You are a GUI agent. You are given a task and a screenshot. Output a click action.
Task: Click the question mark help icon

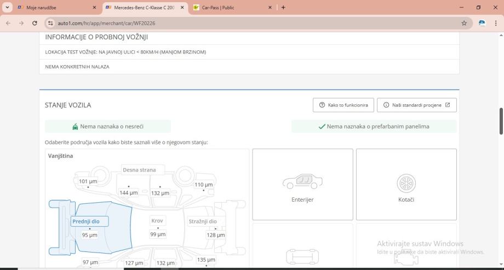(x=322, y=105)
